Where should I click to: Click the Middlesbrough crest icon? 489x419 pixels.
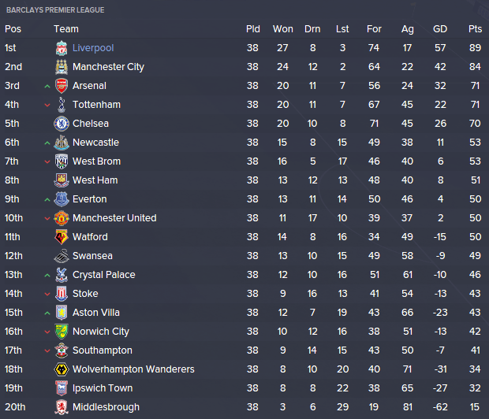pyautogui.click(x=62, y=407)
